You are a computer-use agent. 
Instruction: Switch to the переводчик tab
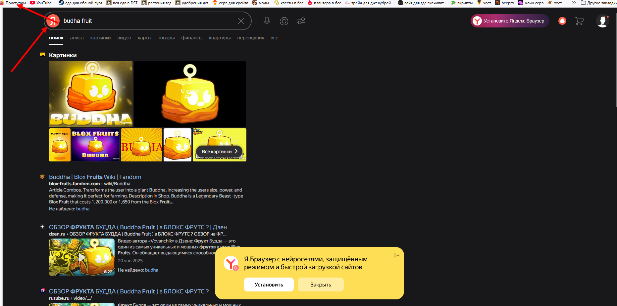[251, 38]
